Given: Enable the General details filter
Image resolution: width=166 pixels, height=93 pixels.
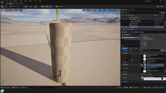Looking at the screenshot, I should 125,48.
